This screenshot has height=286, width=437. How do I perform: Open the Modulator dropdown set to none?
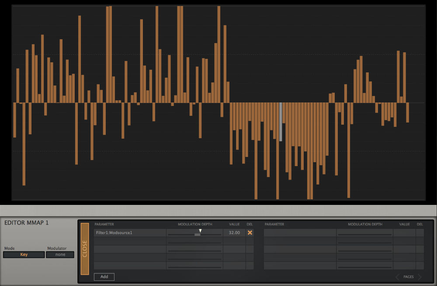coord(60,255)
